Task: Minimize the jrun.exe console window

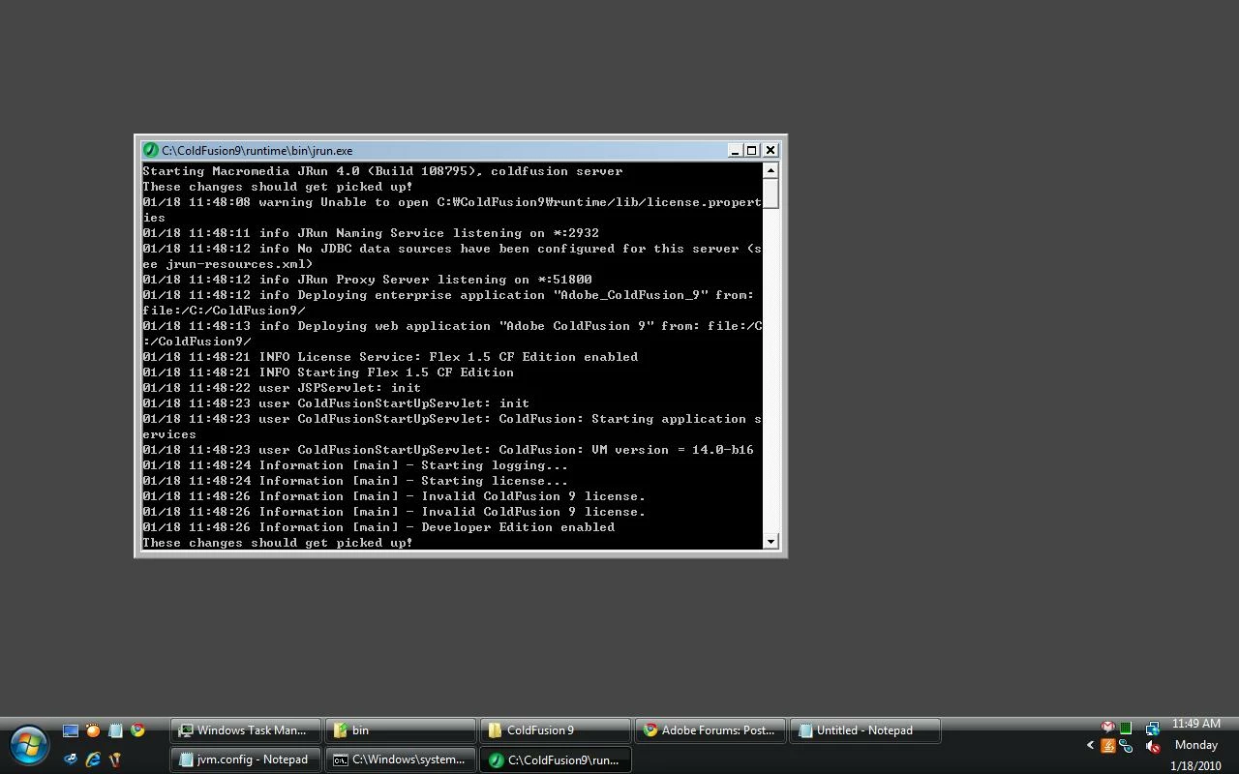Action: click(735, 151)
